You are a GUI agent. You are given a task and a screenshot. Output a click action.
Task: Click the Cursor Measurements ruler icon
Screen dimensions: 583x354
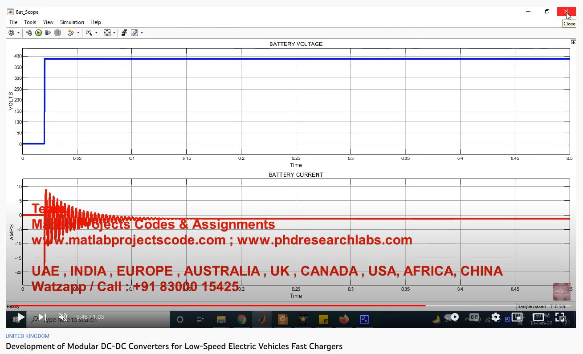coord(134,33)
